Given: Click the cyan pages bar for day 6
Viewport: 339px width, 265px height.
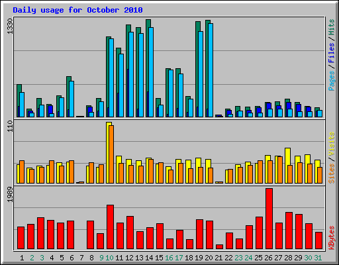Looking at the screenshot, I should pyautogui.click(x=72, y=99).
